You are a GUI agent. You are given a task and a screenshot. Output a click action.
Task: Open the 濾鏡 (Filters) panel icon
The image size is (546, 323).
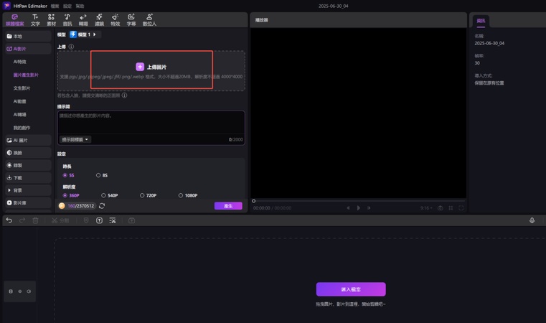[99, 19]
